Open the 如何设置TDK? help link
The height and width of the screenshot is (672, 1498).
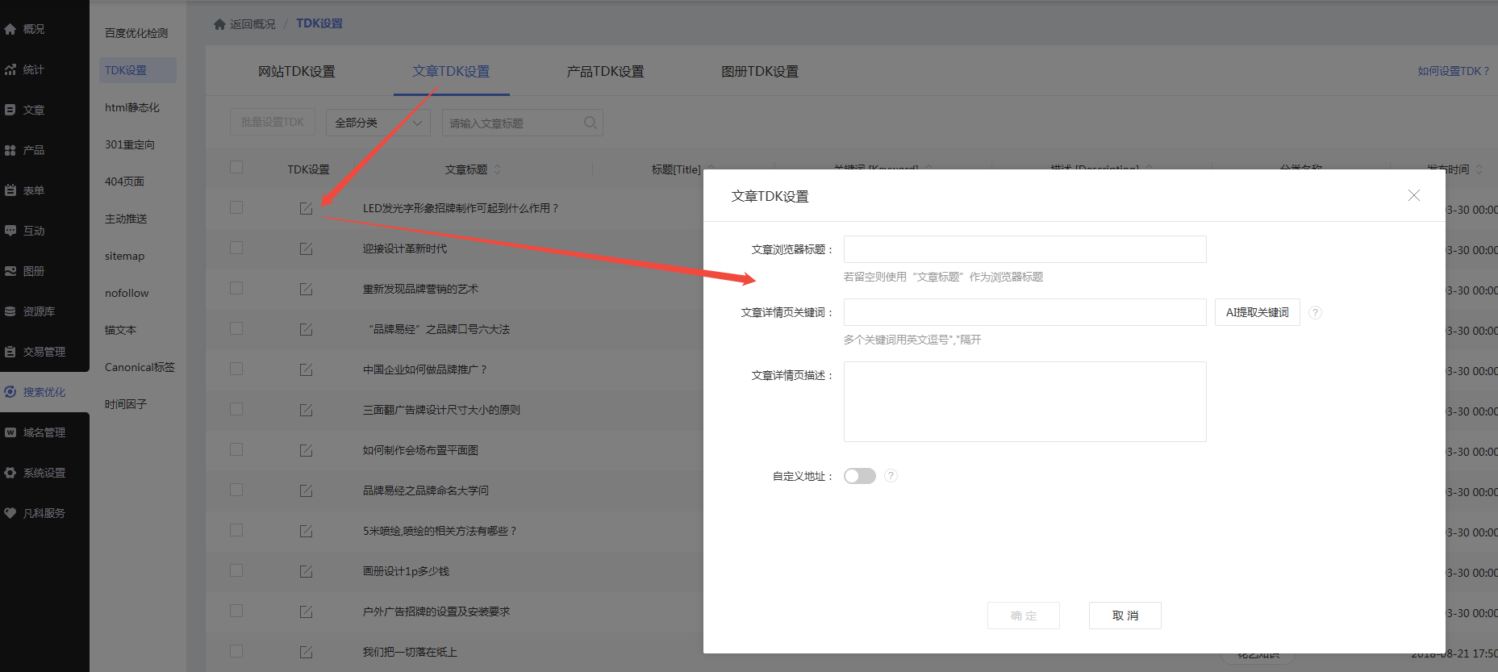tap(1454, 71)
